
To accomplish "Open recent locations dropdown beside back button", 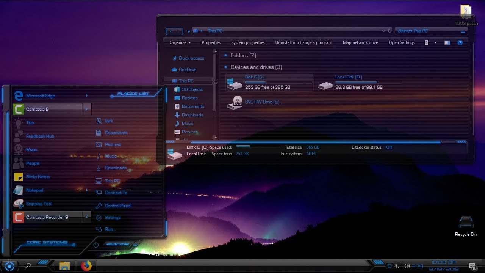I will pos(189,31).
